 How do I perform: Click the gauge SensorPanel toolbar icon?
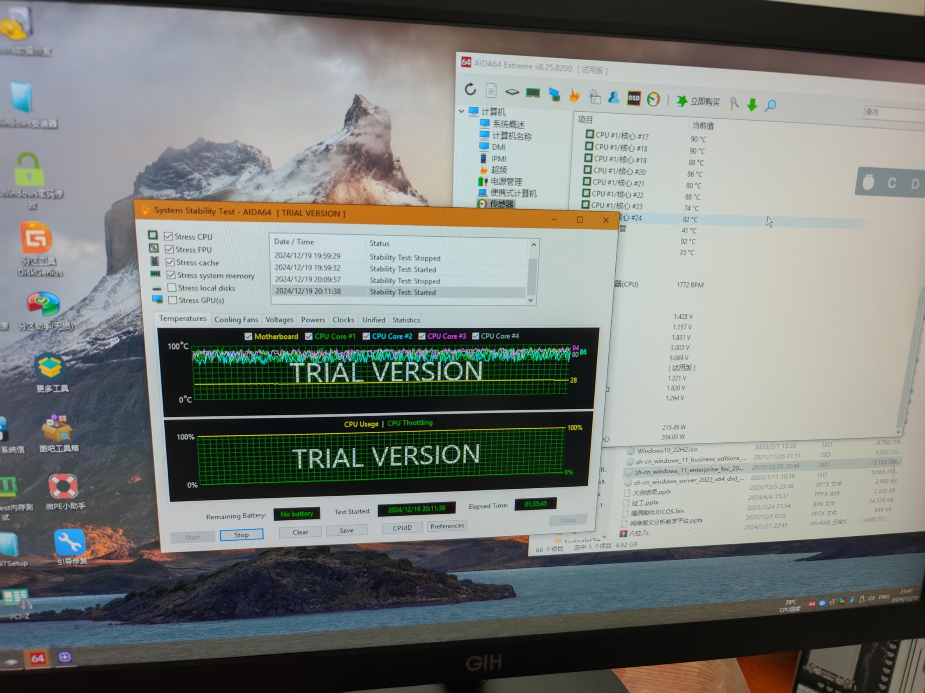(x=653, y=99)
